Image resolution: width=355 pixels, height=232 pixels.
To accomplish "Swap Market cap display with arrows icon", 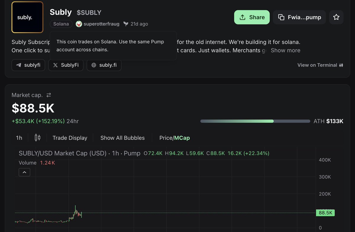I will pos(49,95).
